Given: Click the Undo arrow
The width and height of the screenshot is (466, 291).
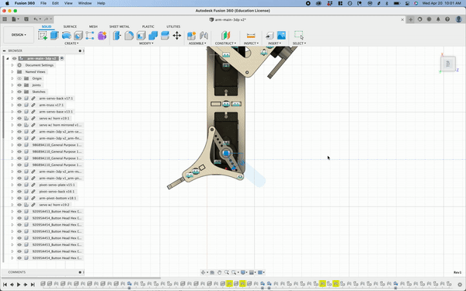Looking at the screenshot, I should 36,19.
